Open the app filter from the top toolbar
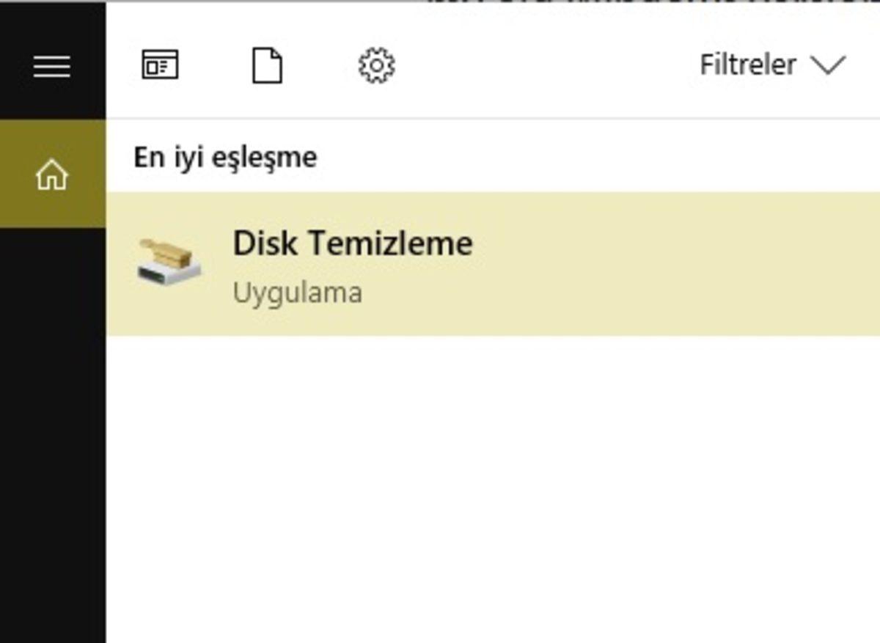The image size is (880, 643). click(x=160, y=65)
